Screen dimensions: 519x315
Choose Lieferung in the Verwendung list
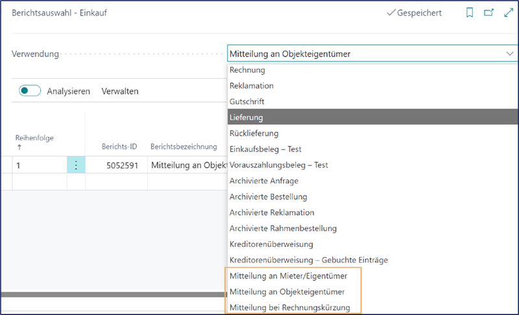tap(247, 118)
